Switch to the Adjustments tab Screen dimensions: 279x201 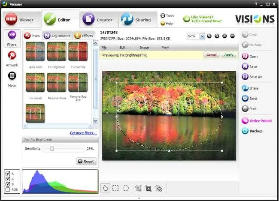pos(57,36)
